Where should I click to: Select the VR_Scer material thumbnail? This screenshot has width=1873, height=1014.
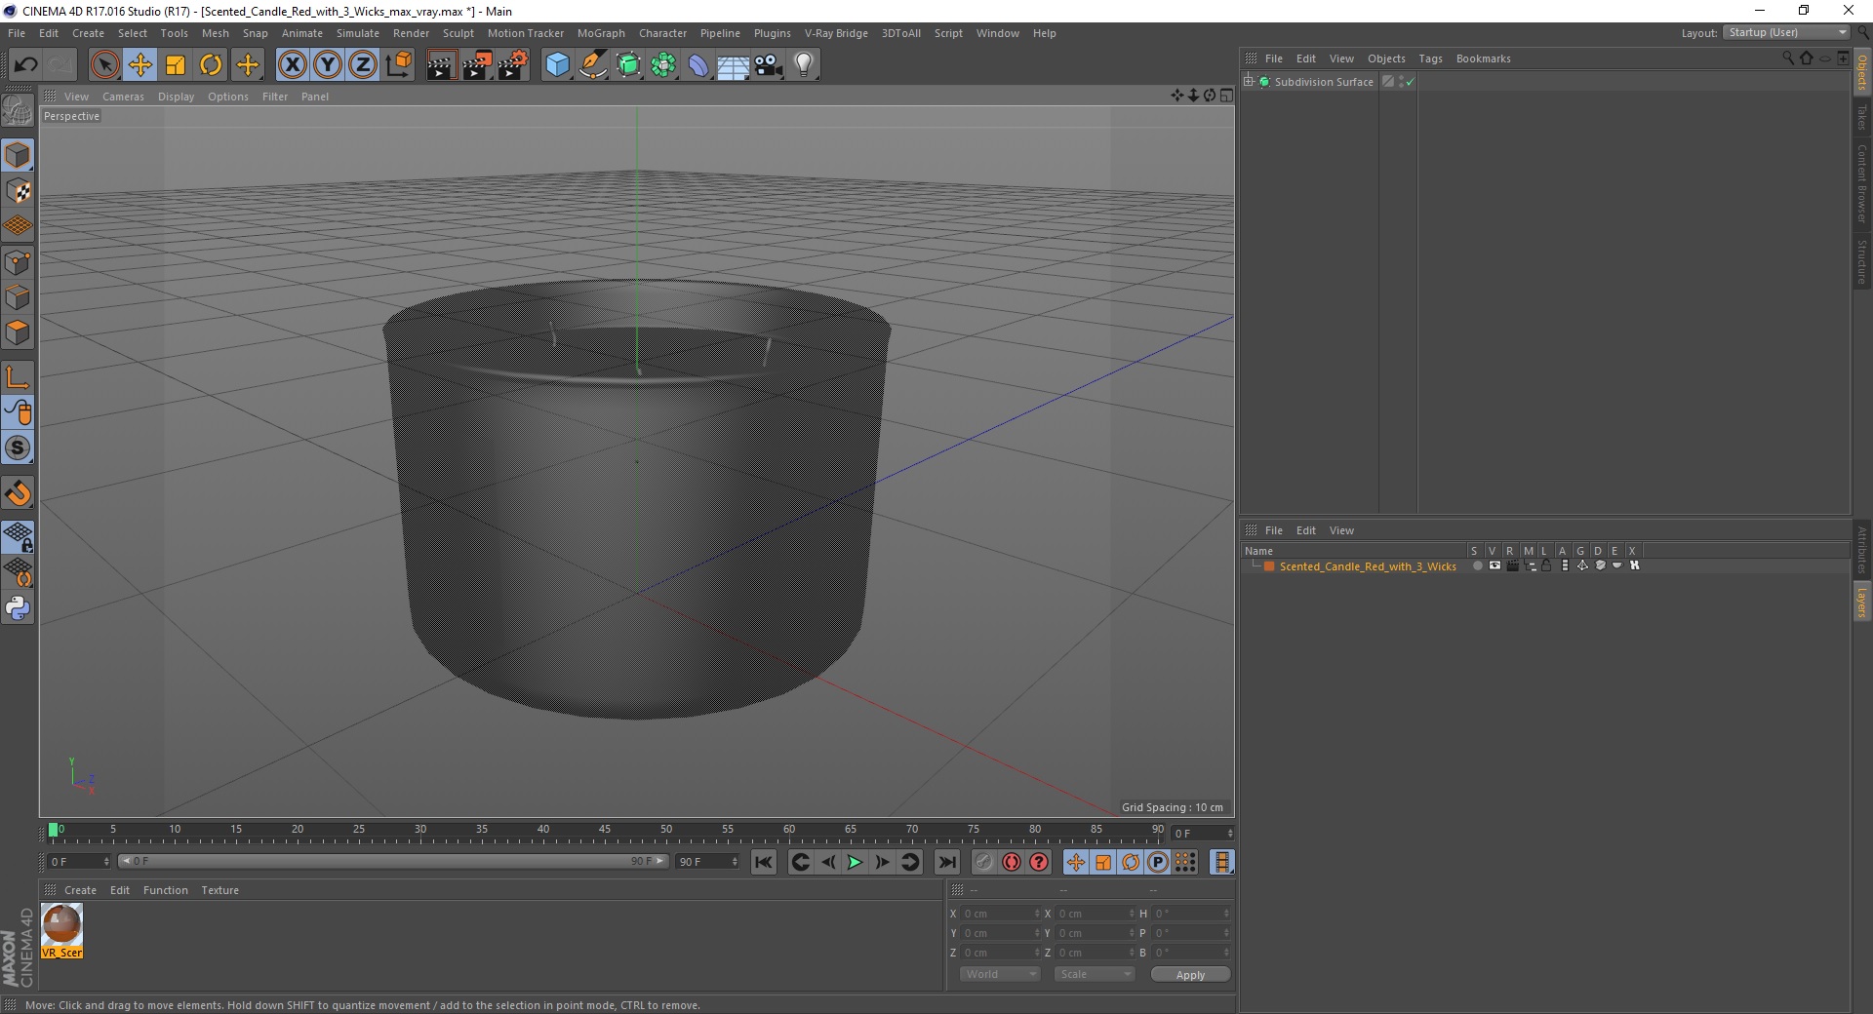pos(61,930)
